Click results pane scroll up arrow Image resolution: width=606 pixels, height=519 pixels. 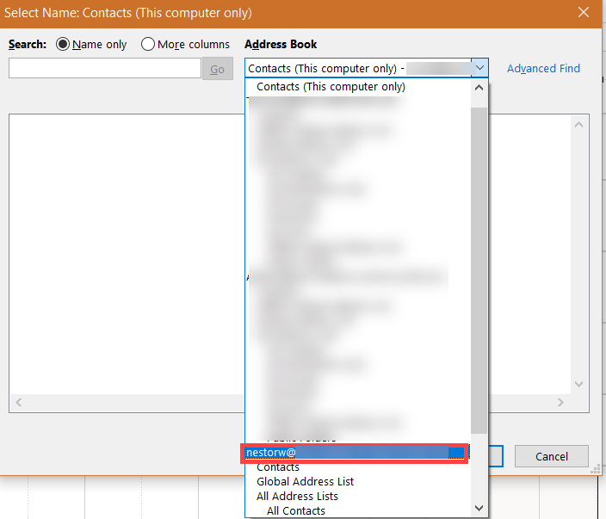point(578,125)
